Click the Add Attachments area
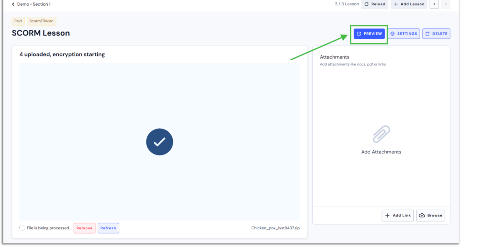 381,152
